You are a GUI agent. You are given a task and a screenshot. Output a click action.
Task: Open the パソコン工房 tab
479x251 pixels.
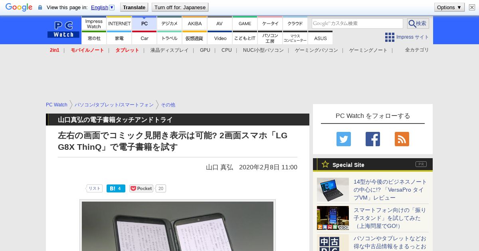270,38
